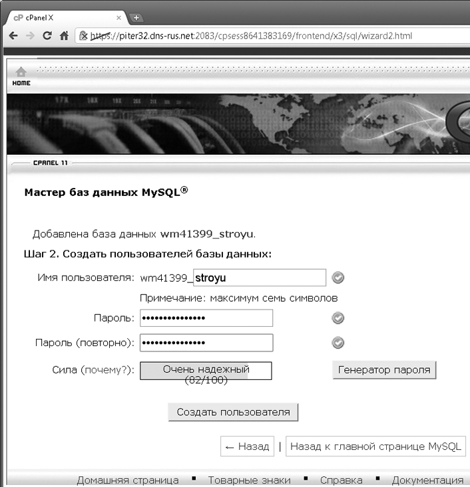Open a new browser tab

click(x=136, y=18)
